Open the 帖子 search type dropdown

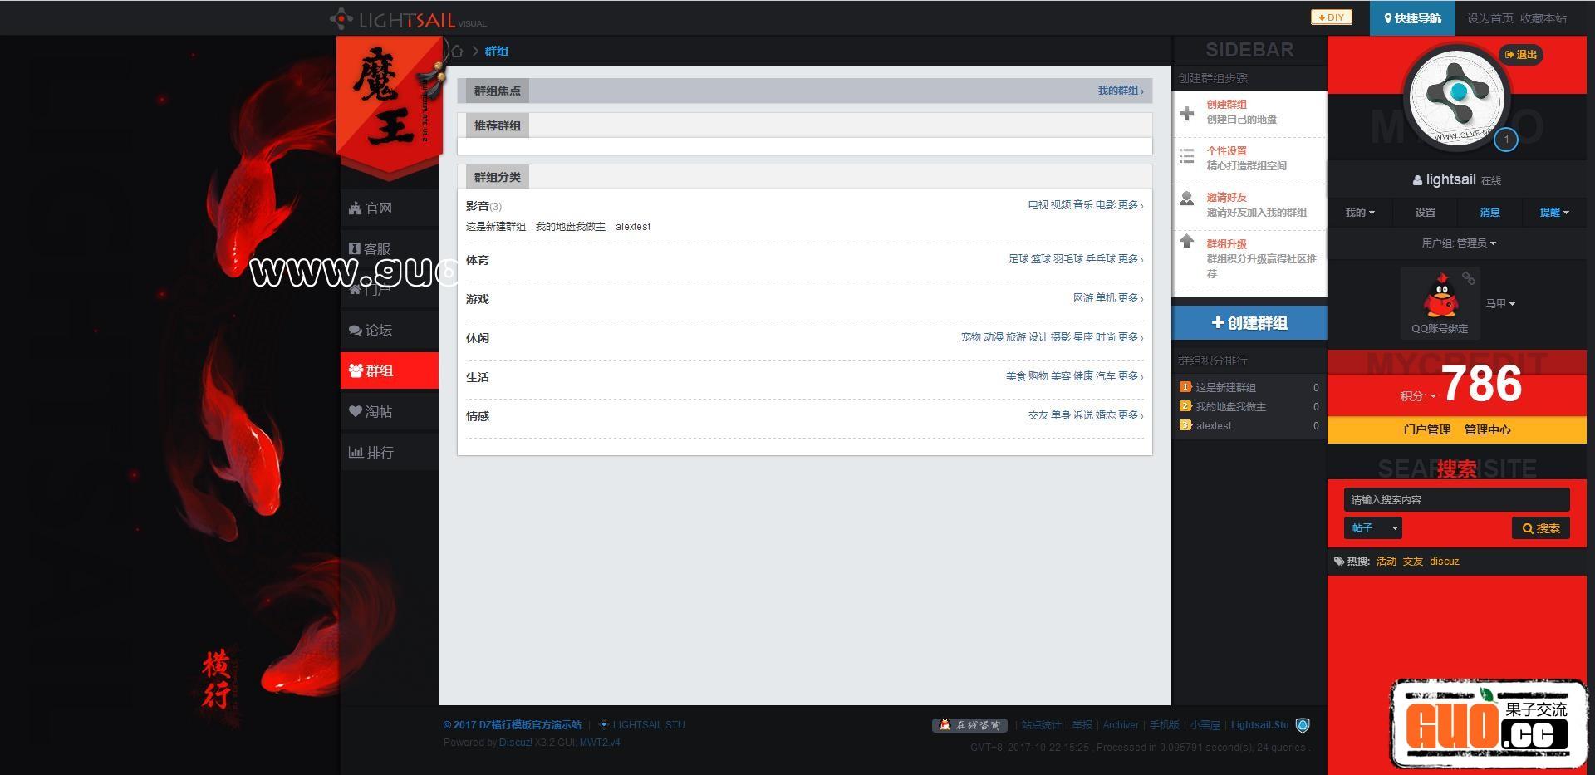(x=1373, y=528)
